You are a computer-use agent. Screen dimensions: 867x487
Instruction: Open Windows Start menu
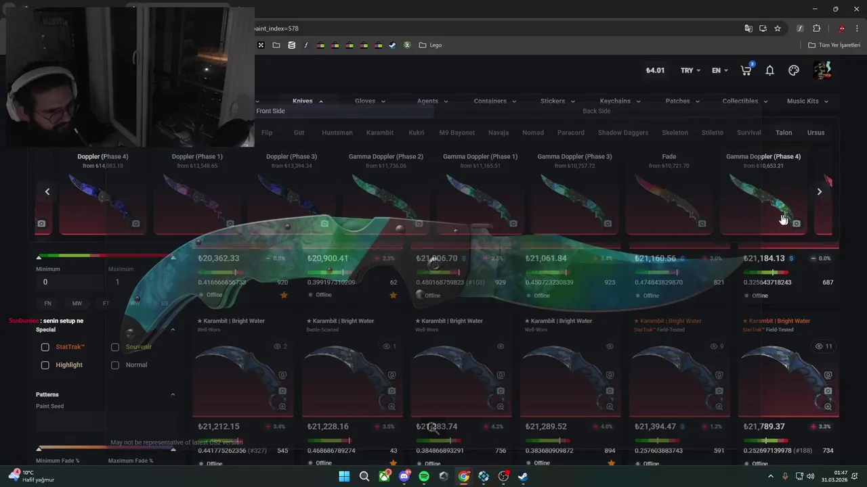(344, 476)
